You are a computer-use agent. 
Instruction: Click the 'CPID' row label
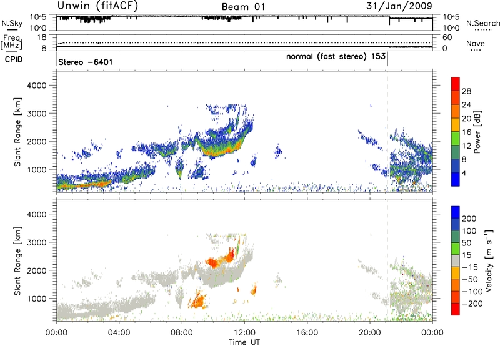click(x=14, y=59)
